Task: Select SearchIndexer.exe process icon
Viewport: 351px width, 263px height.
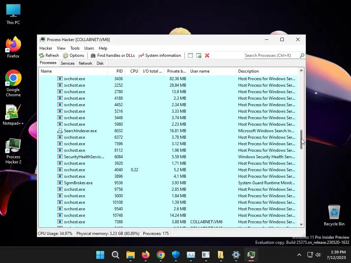Action: click(x=60, y=130)
